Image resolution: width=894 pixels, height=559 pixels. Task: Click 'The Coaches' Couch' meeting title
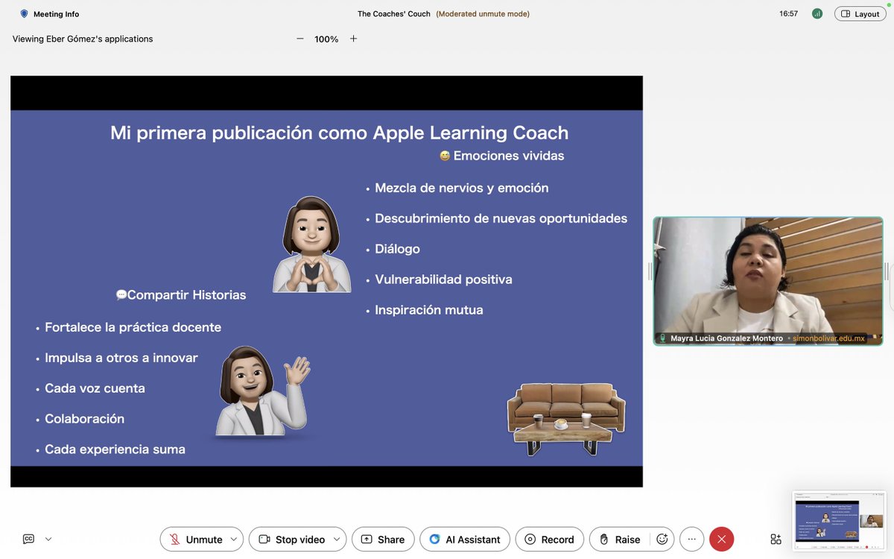[x=394, y=13]
